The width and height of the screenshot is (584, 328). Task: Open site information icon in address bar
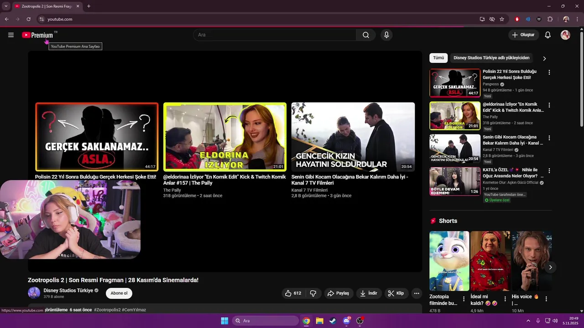point(42,19)
